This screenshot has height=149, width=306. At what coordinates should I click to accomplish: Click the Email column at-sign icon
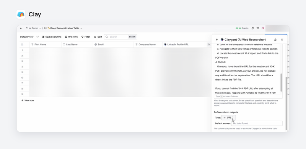pyautogui.click(x=96, y=45)
